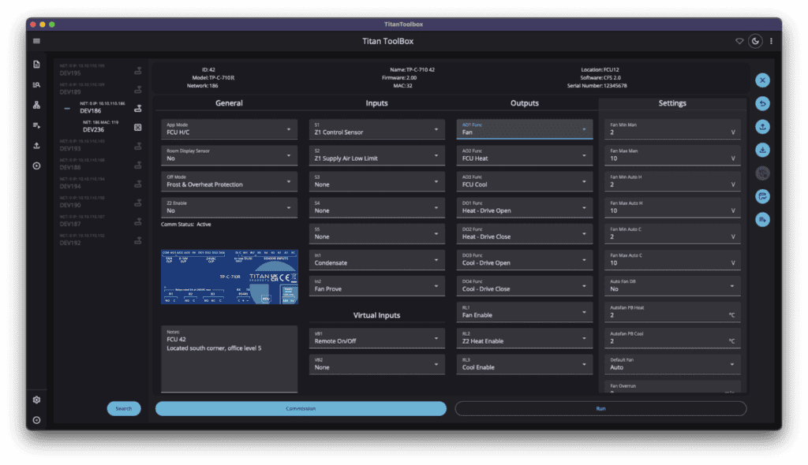The height and width of the screenshot is (465, 808).
Task: Open the Default Fan Auto dropdown
Action: coord(671,363)
